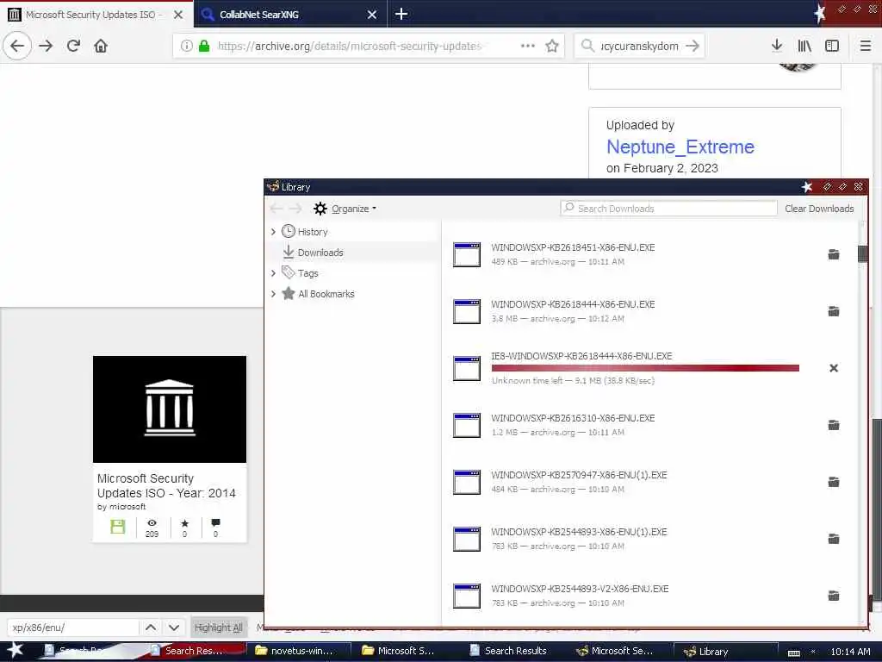Viewport: 882px width, 662px height.
Task: Go forward with the browser forward arrow
Action: pyautogui.click(x=47, y=46)
